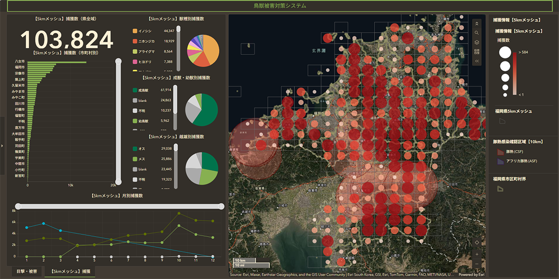The image size is (559, 279).
Task: Toggle イノシシ orange legend entry
Action: (x=136, y=31)
